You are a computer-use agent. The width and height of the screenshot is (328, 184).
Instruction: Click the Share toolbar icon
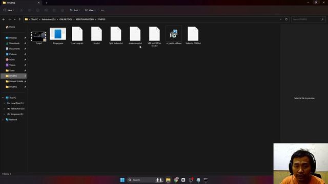pyautogui.click(x=54, y=10)
